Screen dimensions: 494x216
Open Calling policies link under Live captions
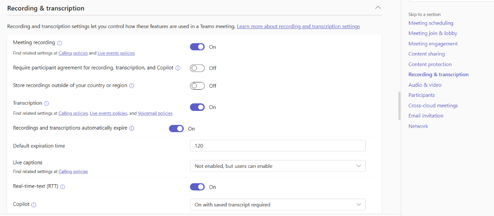(73, 172)
